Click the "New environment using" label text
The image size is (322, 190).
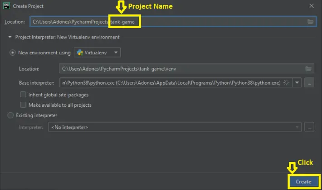click(44, 52)
